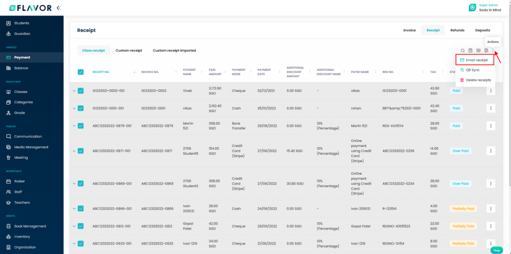Uncheck the receipt ABC12332022-0879-001 checkbox

(x=80, y=126)
